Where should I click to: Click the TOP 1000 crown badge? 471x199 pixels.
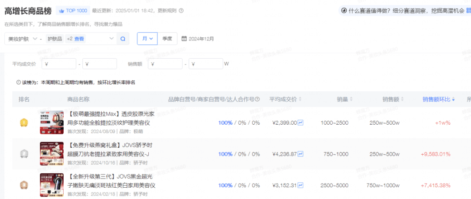point(73,10)
